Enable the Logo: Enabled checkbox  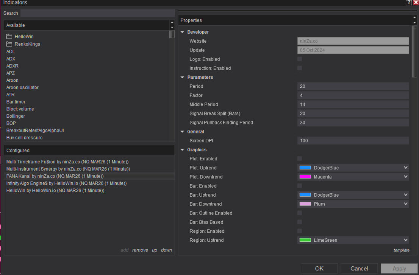coord(300,59)
